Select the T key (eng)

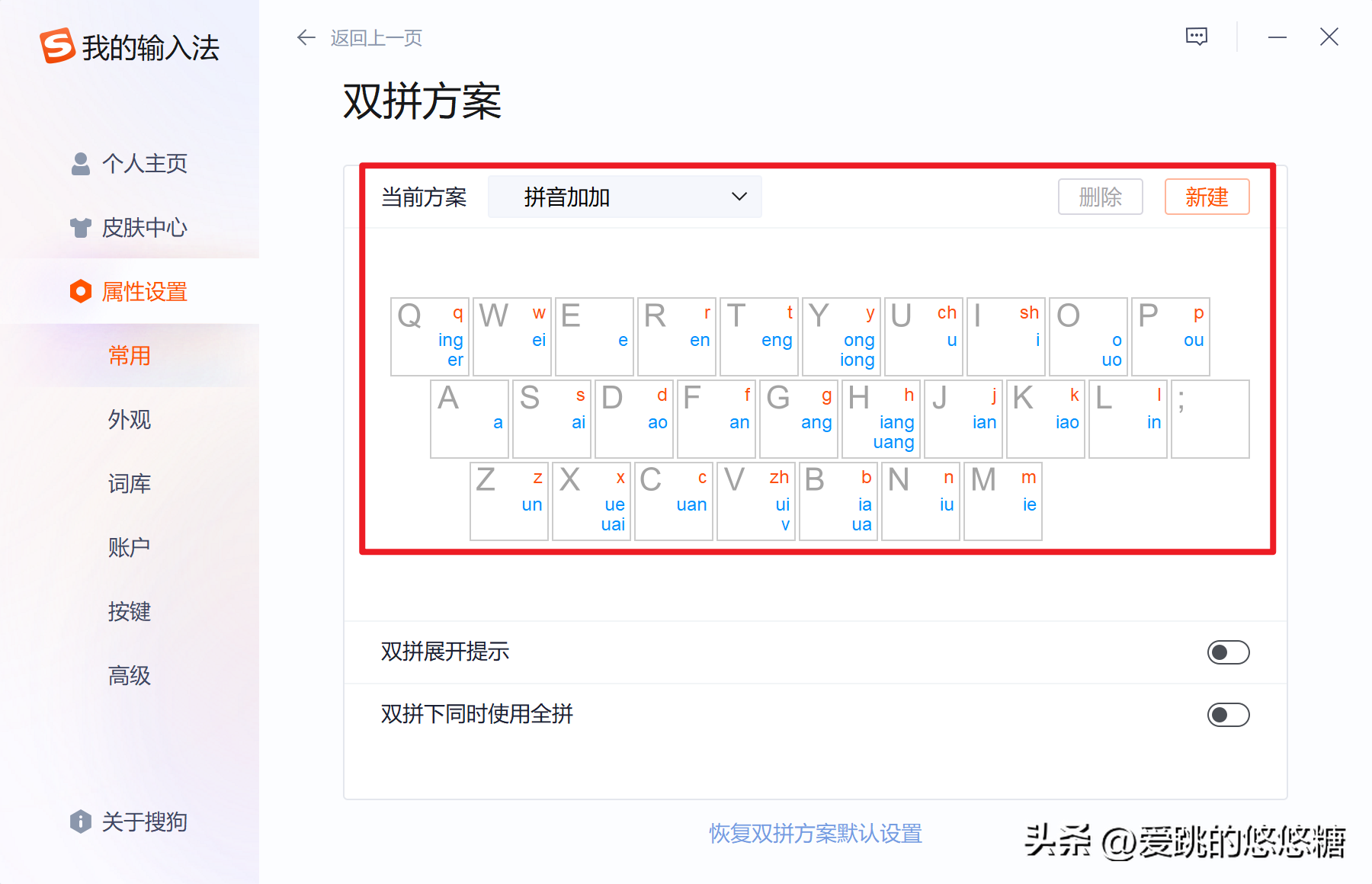click(759, 337)
